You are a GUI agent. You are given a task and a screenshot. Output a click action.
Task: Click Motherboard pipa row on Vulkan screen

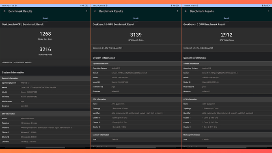[x=227, y=87]
